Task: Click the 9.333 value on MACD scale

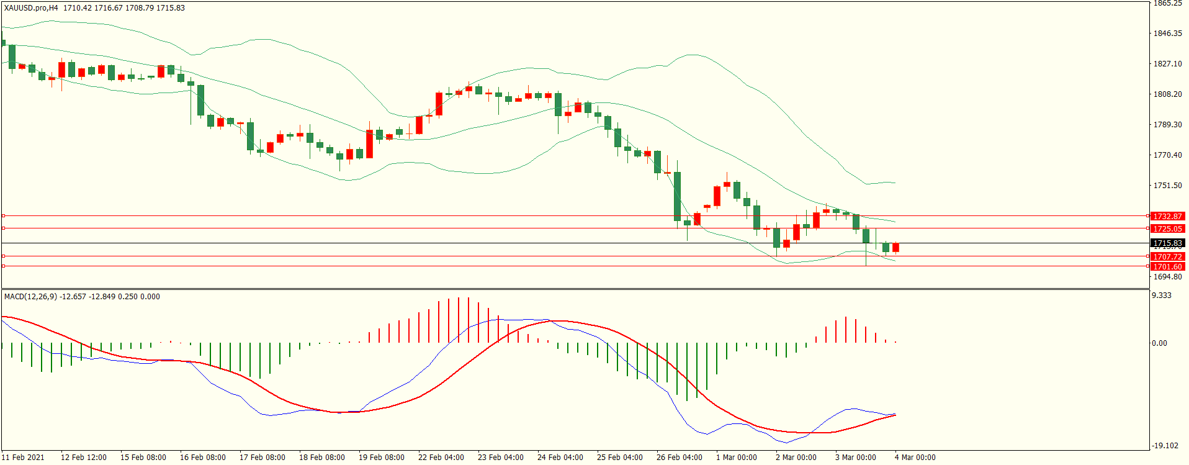Action: click(x=1162, y=296)
